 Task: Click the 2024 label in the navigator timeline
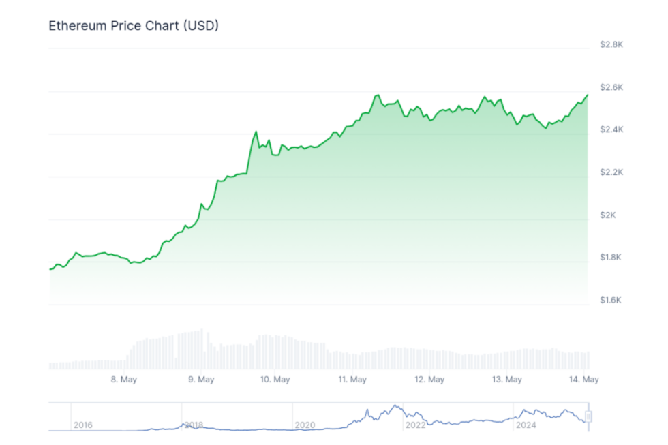pyautogui.click(x=526, y=425)
